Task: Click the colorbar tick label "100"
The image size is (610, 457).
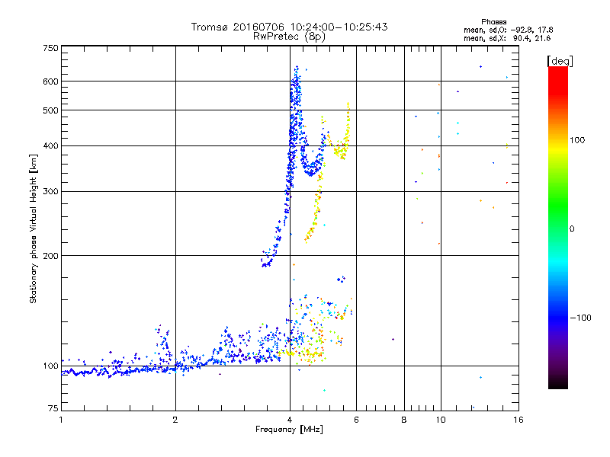Action: (577, 140)
